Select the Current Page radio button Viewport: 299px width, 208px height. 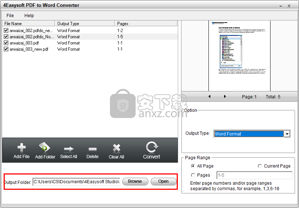tap(260, 166)
